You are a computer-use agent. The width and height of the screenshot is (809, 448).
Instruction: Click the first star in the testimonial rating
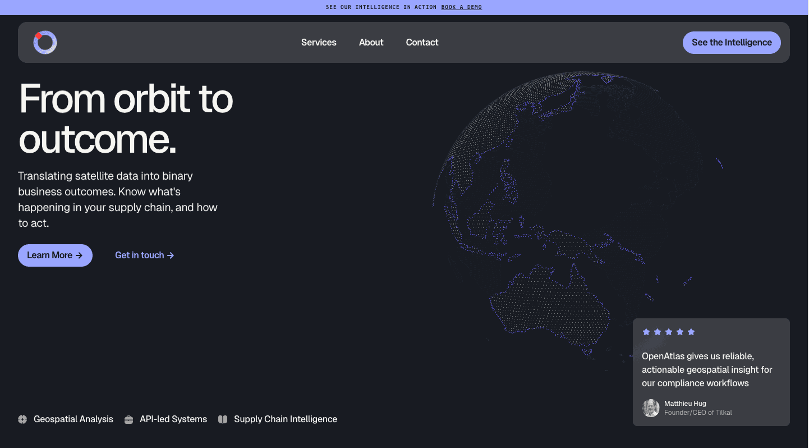click(646, 332)
